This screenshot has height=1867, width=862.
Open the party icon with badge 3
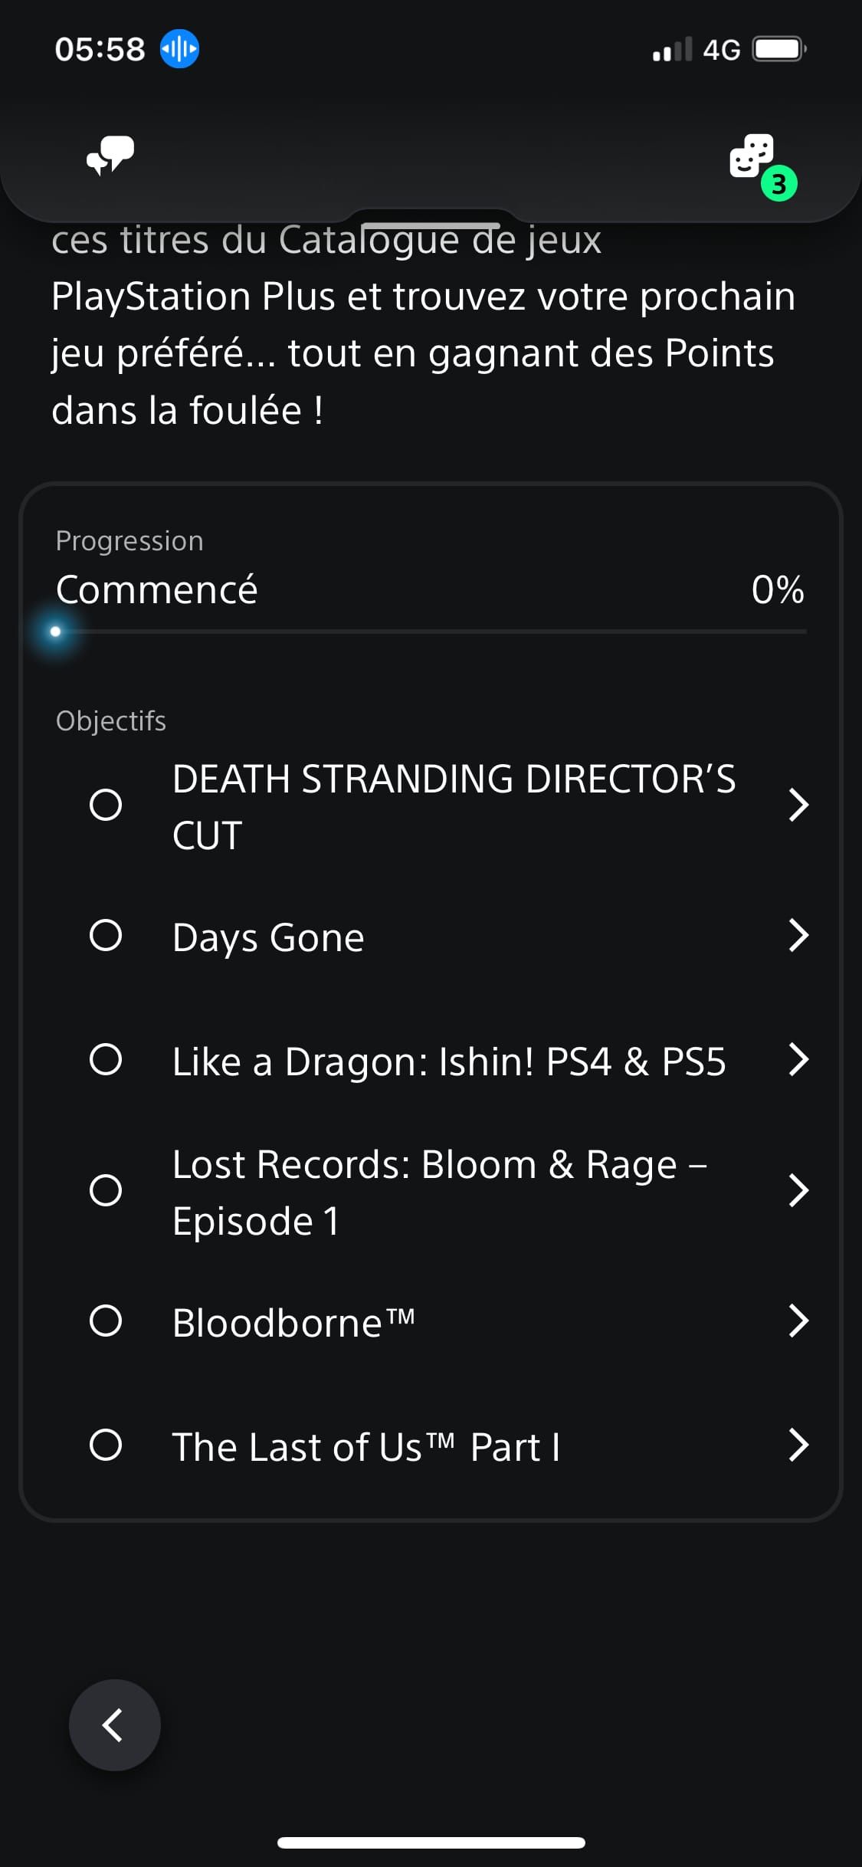tap(762, 166)
